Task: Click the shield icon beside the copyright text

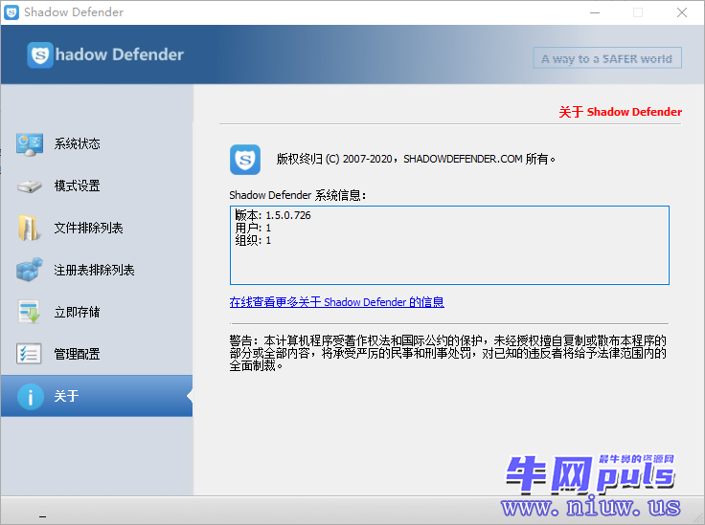Action: click(245, 160)
